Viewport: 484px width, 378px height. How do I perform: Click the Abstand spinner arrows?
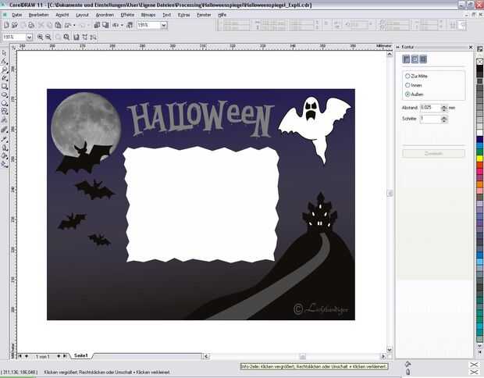[x=445, y=107]
